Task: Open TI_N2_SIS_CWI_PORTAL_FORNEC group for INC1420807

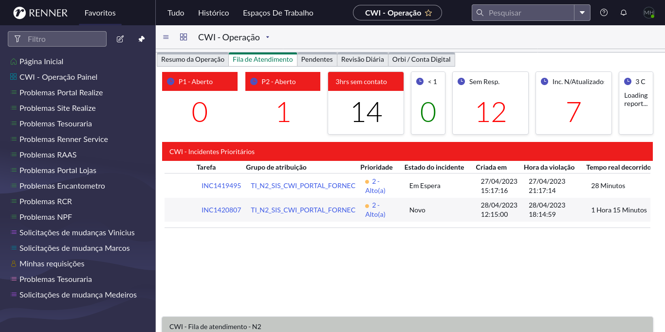Action: point(303,210)
